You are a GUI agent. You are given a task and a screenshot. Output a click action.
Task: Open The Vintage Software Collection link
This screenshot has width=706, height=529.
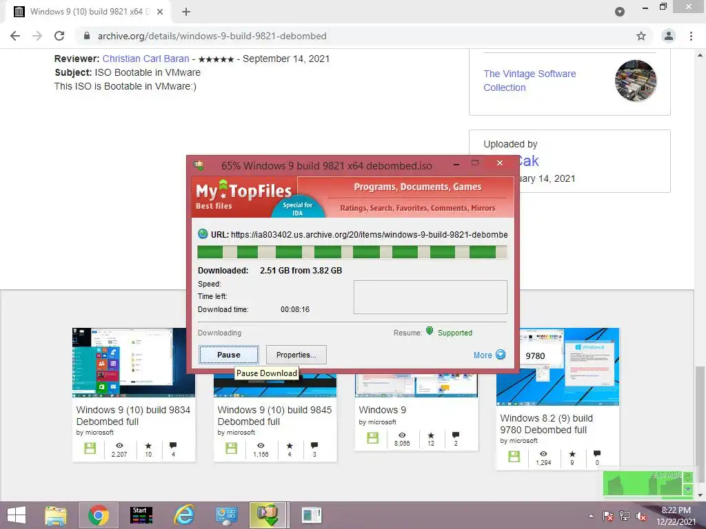[x=529, y=81]
